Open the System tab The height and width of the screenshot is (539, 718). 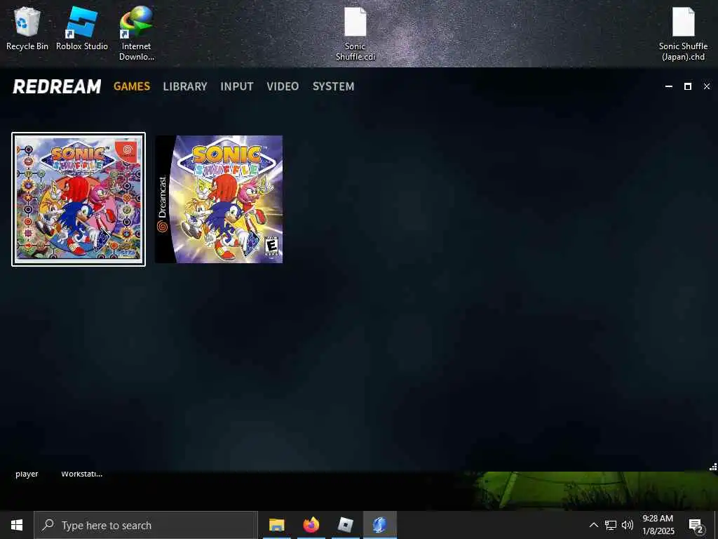[x=333, y=86]
